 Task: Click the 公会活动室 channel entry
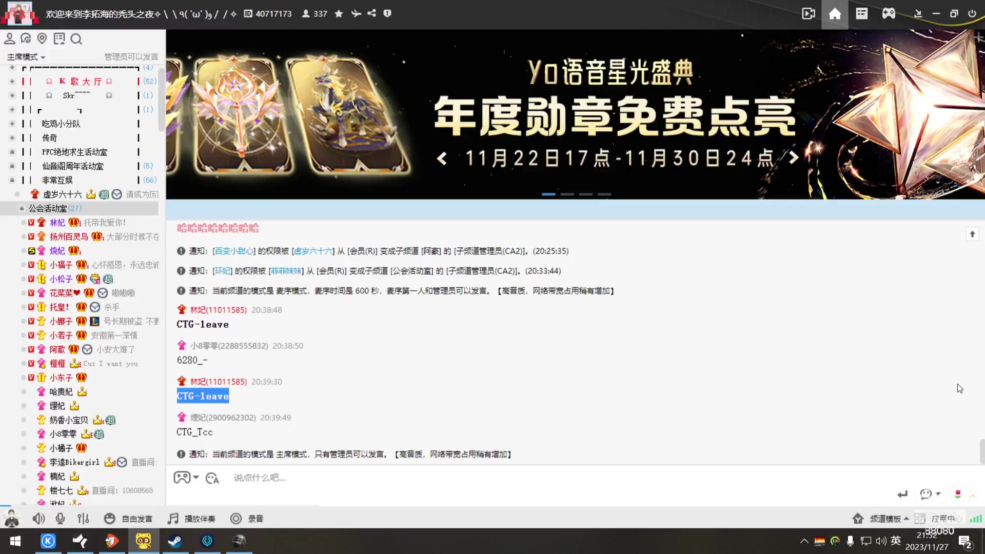point(49,208)
